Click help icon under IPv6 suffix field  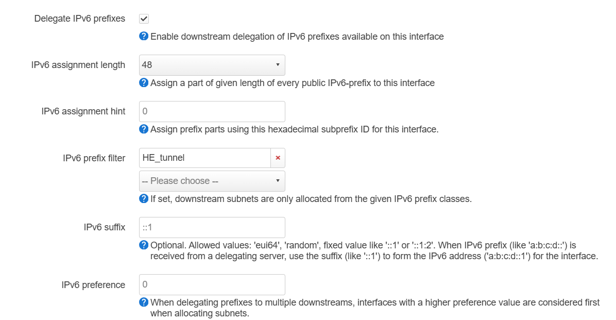click(x=144, y=245)
